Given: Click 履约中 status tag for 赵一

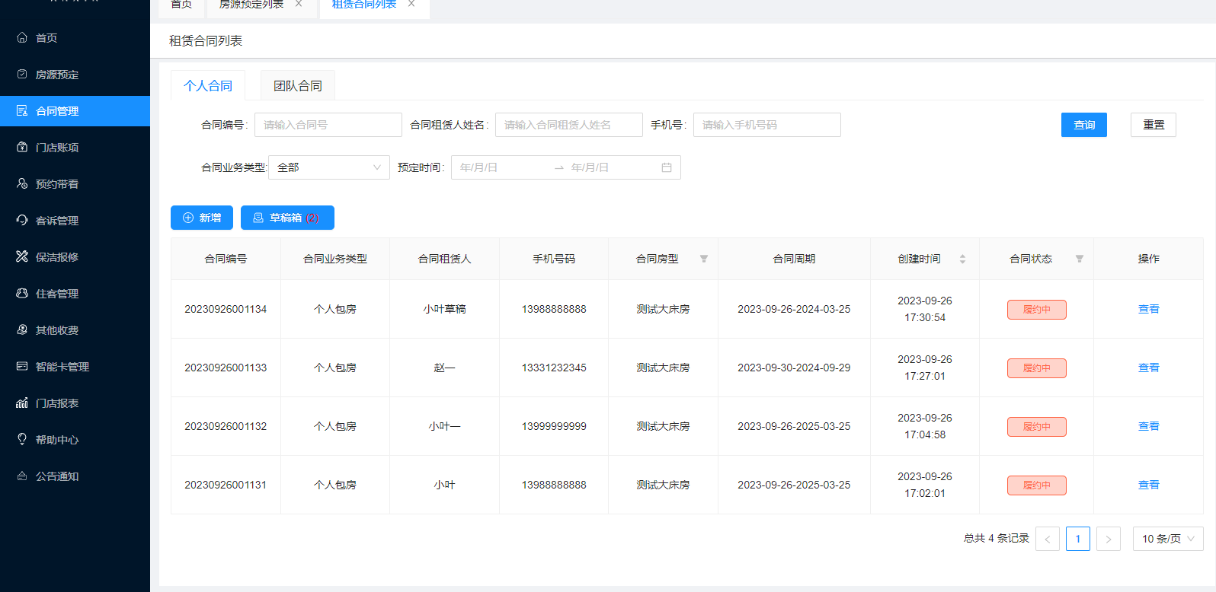Looking at the screenshot, I should pyautogui.click(x=1037, y=368).
